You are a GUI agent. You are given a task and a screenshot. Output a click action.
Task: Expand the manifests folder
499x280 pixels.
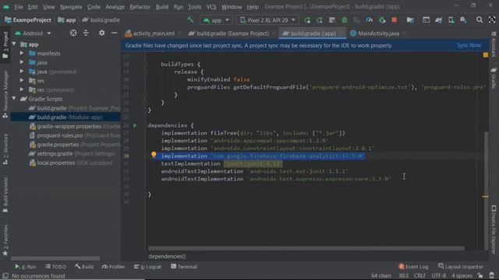click(x=22, y=53)
